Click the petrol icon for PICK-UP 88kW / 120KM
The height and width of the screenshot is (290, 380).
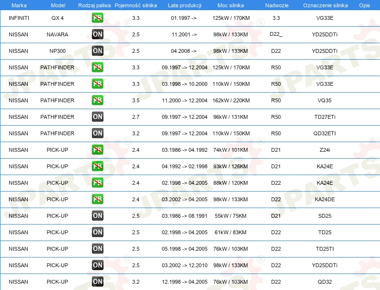pyautogui.click(x=97, y=183)
